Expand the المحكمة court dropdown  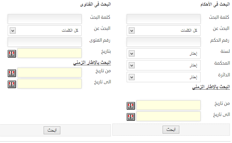click(164, 65)
